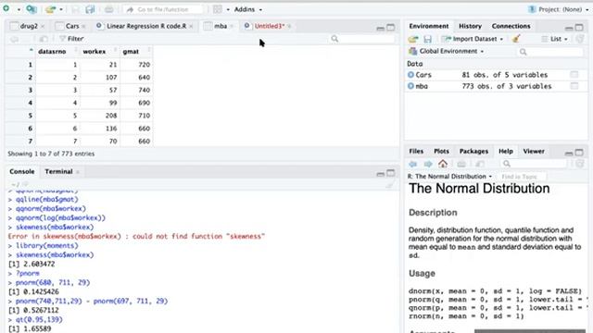593x333 pixels.
Task: Click the workspace panes grid icon
Action: 218,9
